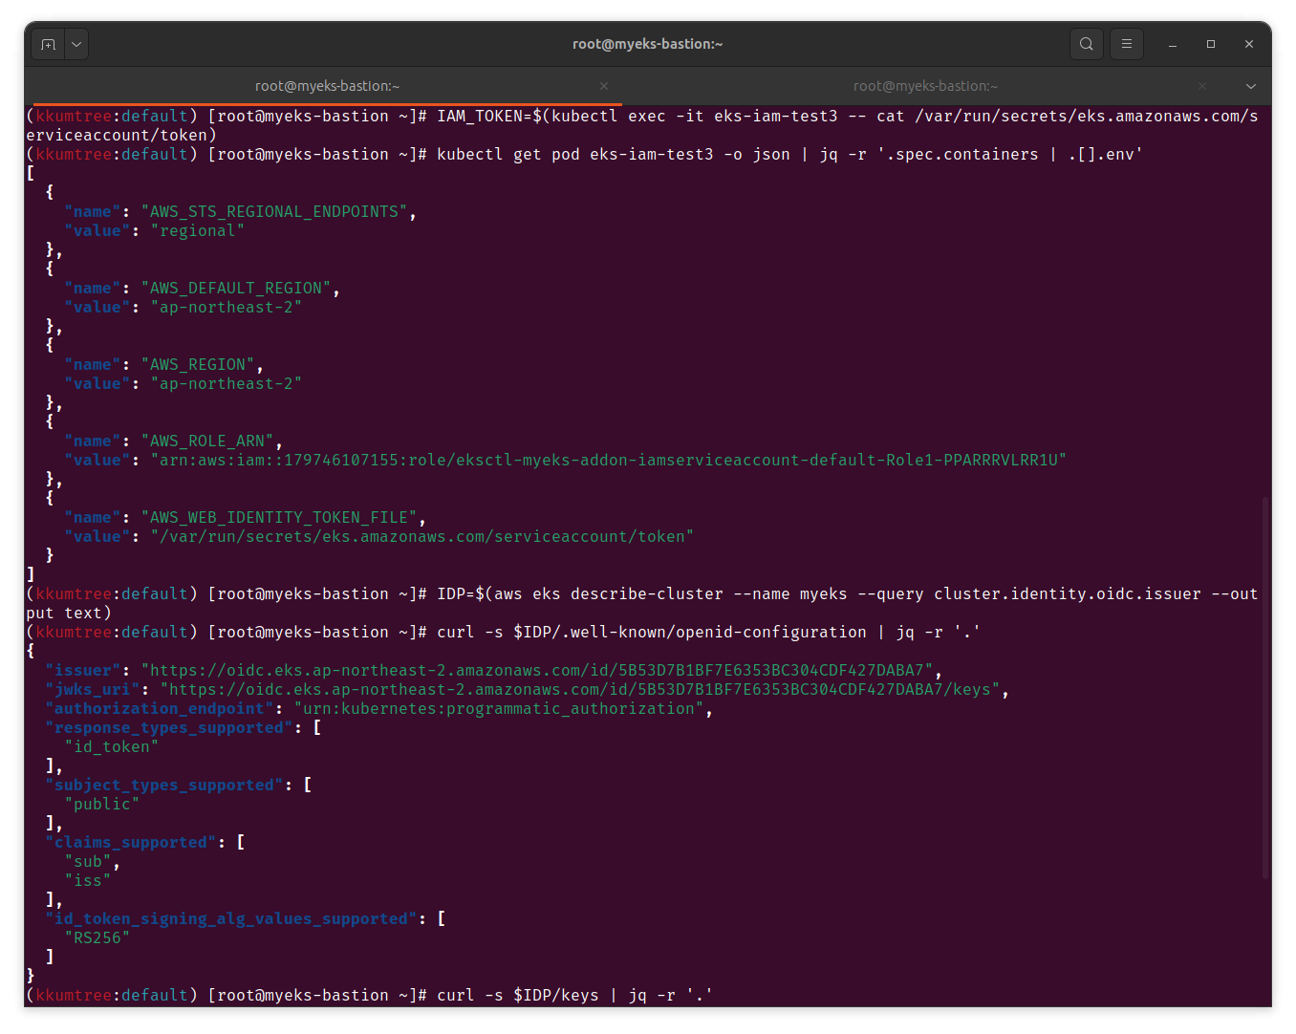Click the id_token_signing_alg_values_supported key
1296x1034 pixels.
pos(231,919)
